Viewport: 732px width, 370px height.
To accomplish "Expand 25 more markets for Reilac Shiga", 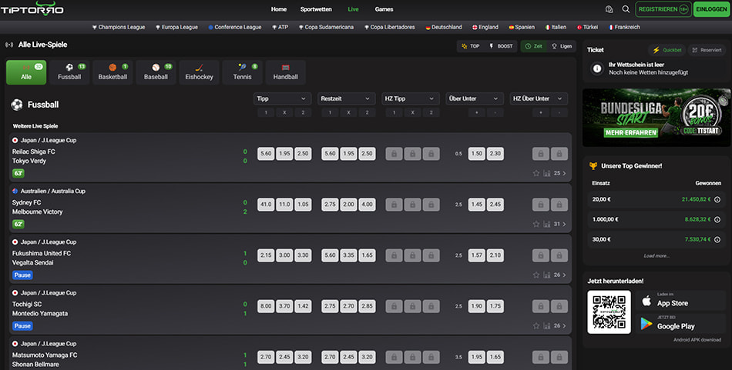I will pyautogui.click(x=559, y=173).
